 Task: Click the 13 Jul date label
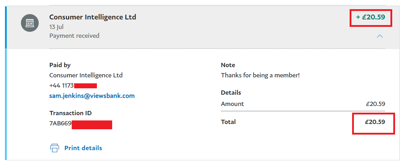click(x=56, y=27)
